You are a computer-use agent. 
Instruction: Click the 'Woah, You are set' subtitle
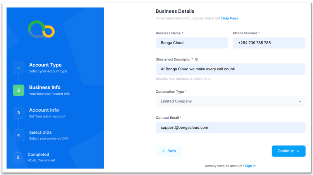tap(41, 161)
